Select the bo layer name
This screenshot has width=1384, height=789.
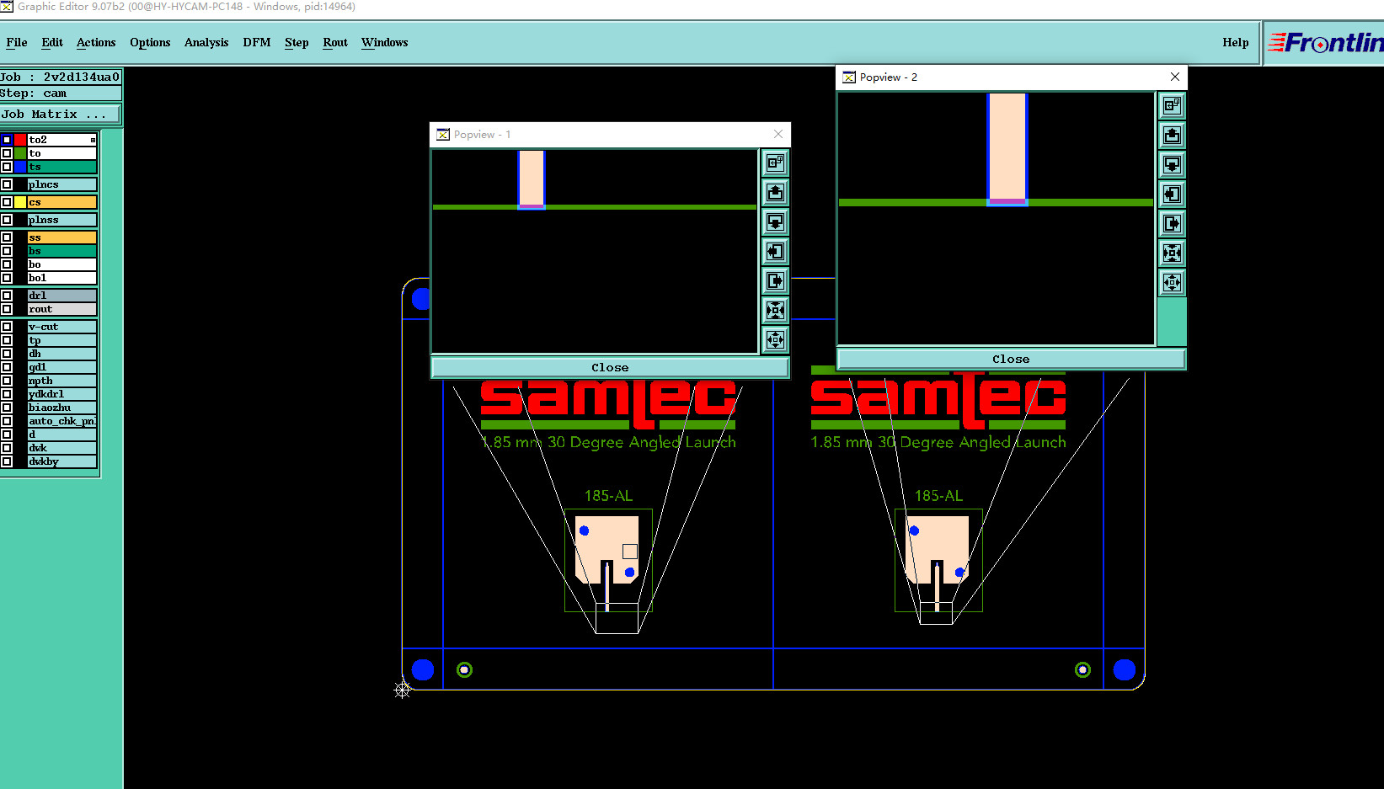[62, 264]
